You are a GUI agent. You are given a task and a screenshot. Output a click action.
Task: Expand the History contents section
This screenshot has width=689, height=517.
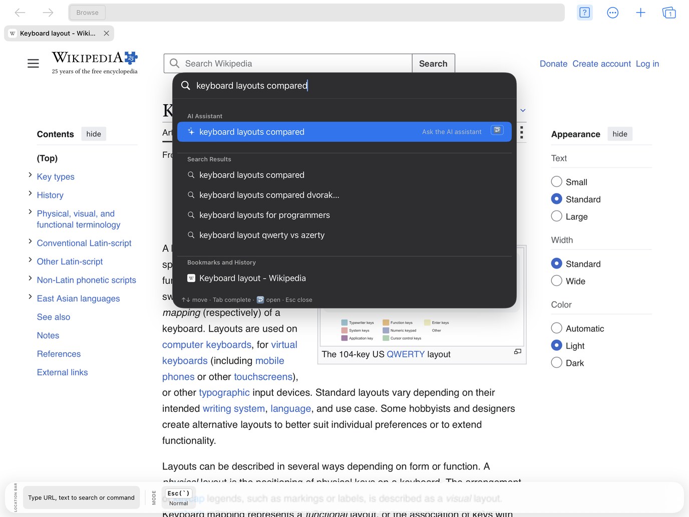click(x=30, y=193)
